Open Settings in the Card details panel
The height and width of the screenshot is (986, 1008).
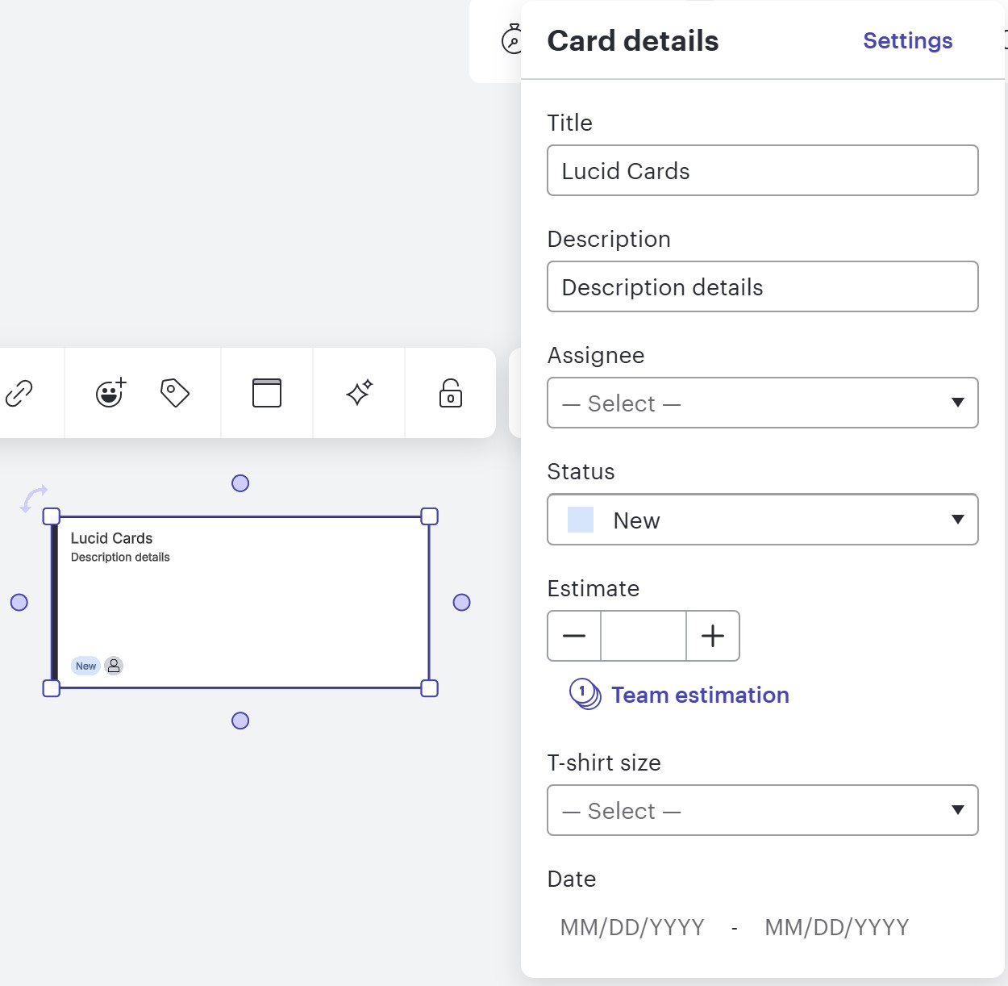[x=907, y=40]
